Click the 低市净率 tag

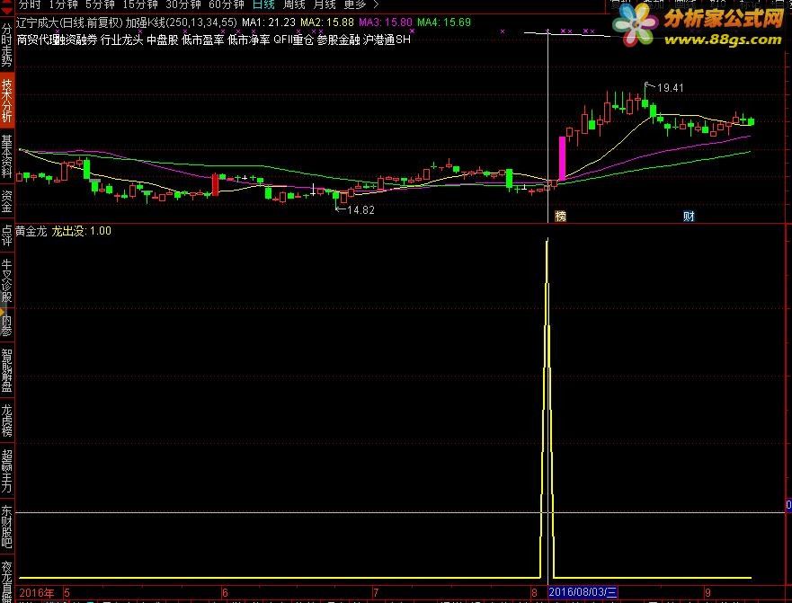pyautogui.click(x=249, y=40)
